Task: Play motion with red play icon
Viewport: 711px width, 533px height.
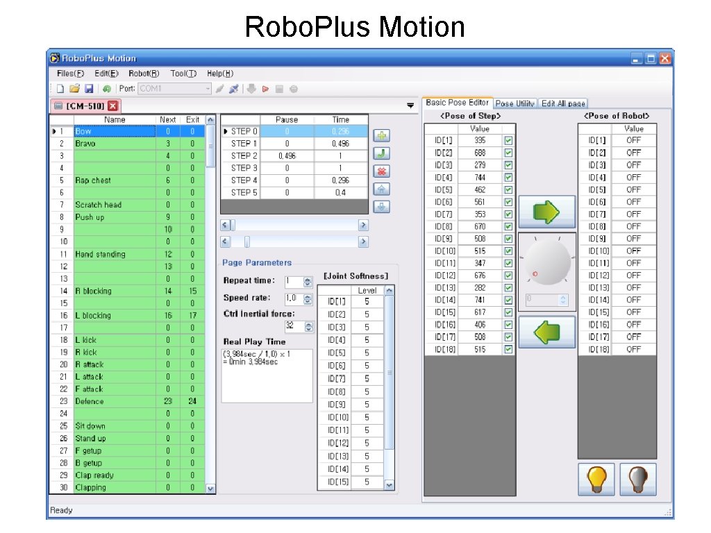Action: [265, 89]
